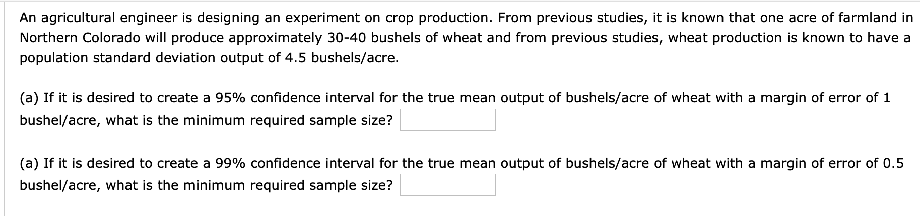
Task: Click the "95%" value in first question
Action: 231,98
